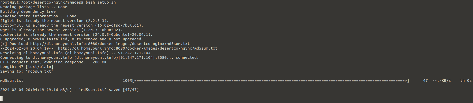Click the 'saved [47/47]' text
Screen dimensions: 473x103
click(x=124, y=90)
